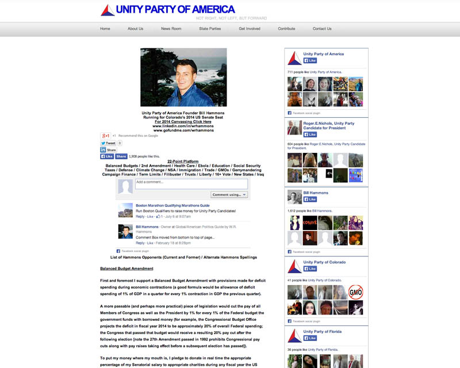460x368 pixels.
Task: Open the 'Comment using...' dropdown
Action: pyautogui.click(x=229, y=194)
